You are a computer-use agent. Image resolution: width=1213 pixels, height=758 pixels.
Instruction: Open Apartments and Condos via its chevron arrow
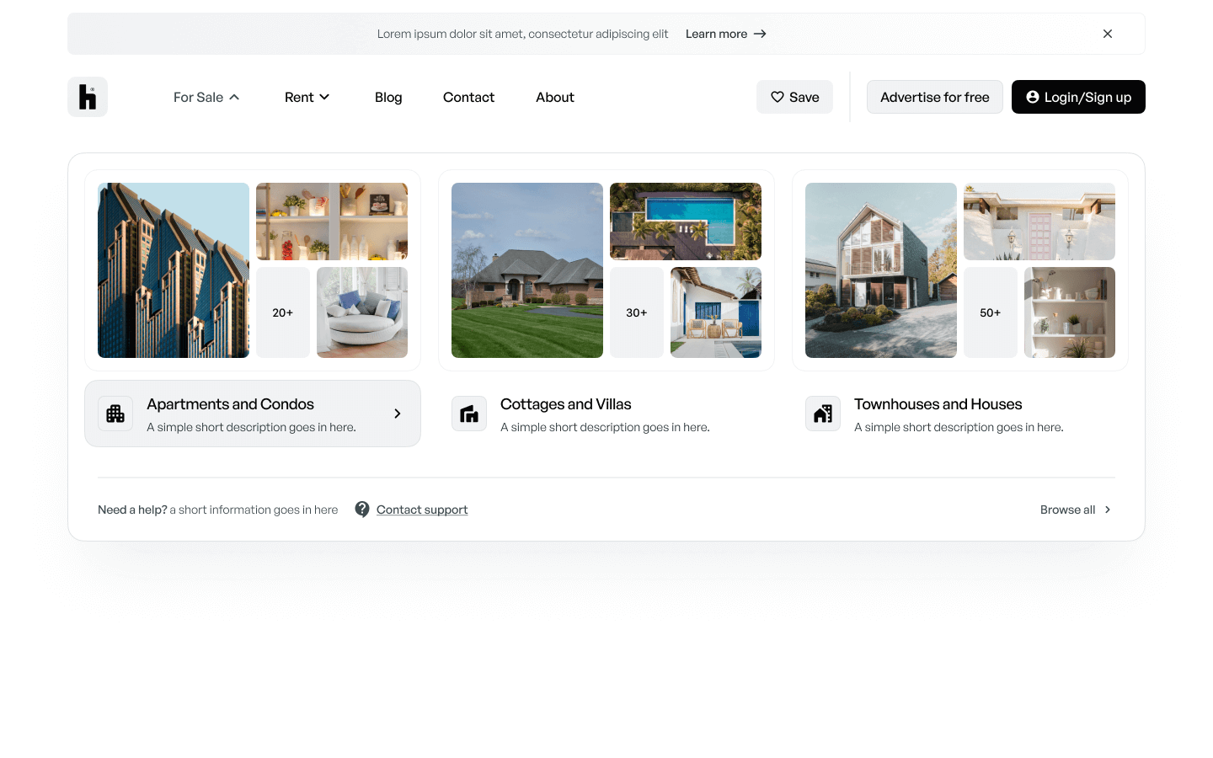click(x=397, y=414)
